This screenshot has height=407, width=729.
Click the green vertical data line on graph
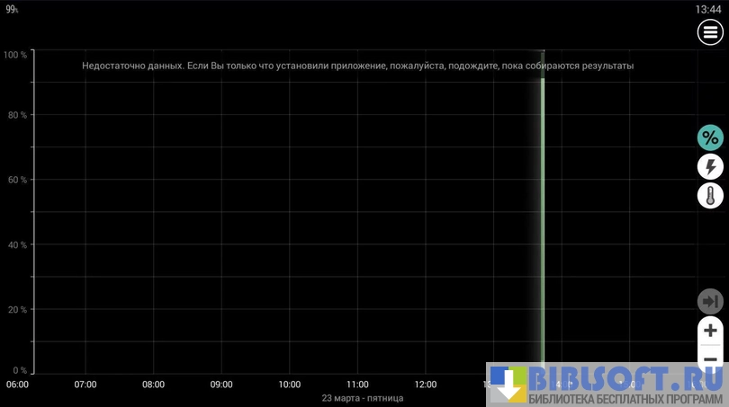point(543,225)
